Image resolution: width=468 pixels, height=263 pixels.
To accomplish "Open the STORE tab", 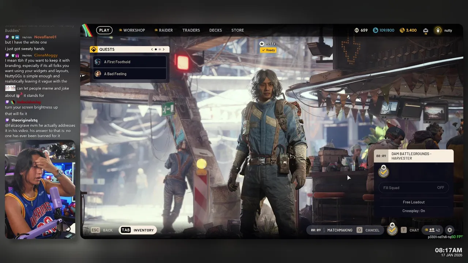I will coord(238,30).
